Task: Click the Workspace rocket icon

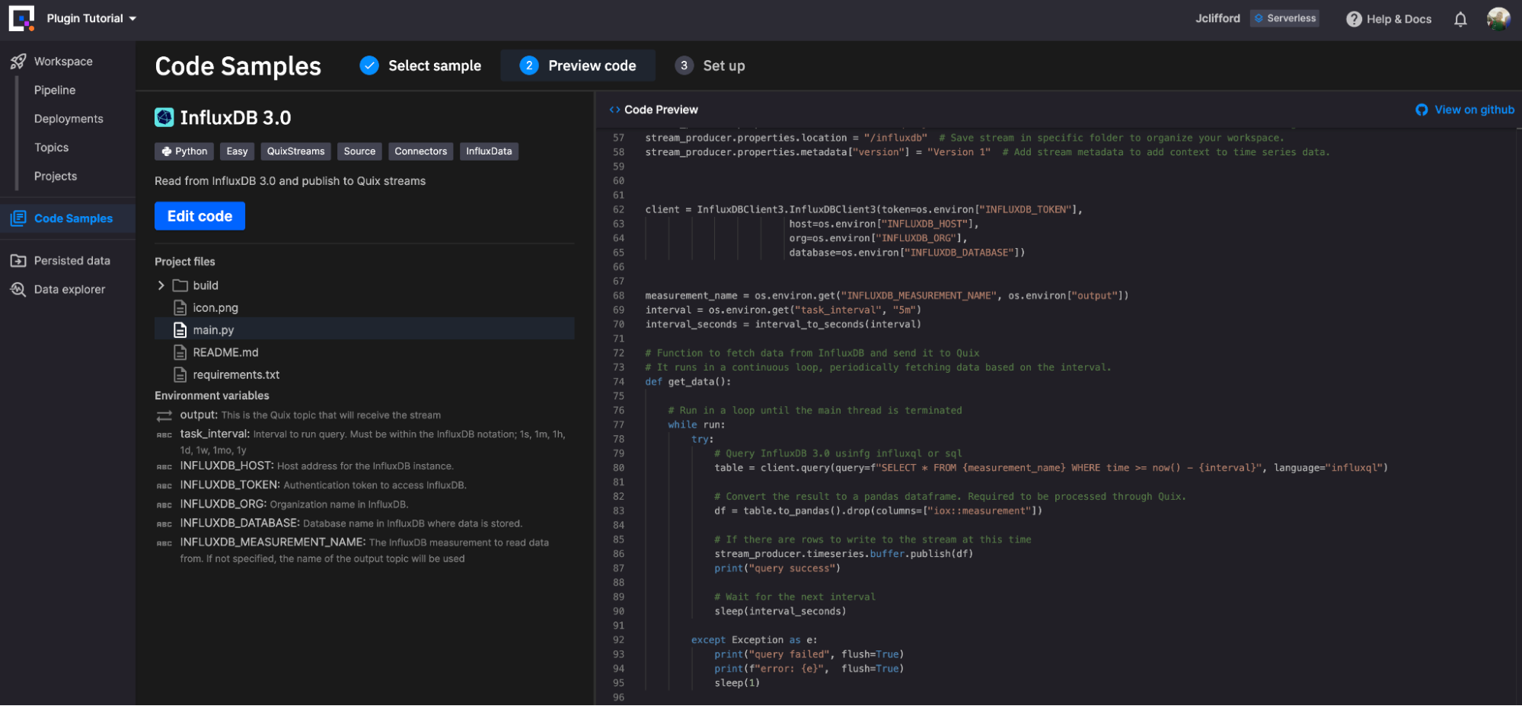Action: (18, 62)
